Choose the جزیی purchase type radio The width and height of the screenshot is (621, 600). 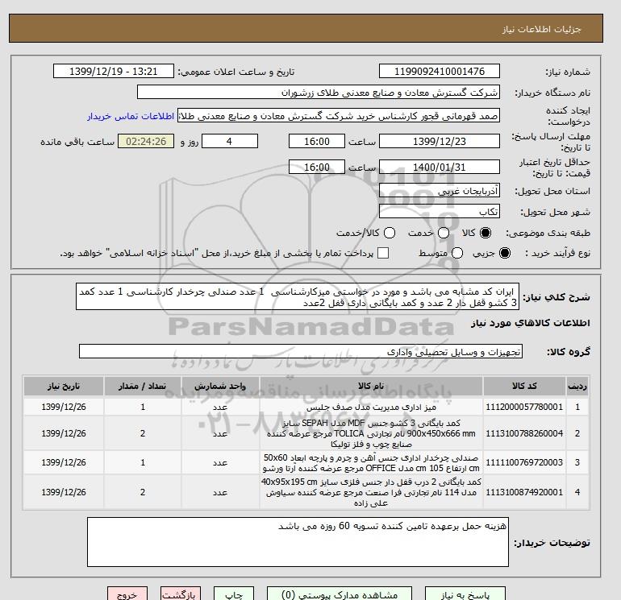pyautogui.click(x=505, y=253)
